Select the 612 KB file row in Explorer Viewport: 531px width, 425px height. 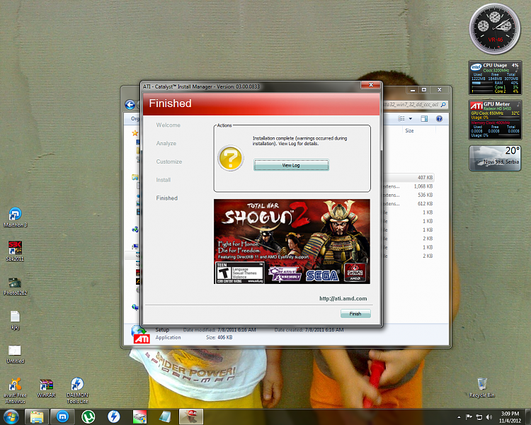click(x=409, y=204)
